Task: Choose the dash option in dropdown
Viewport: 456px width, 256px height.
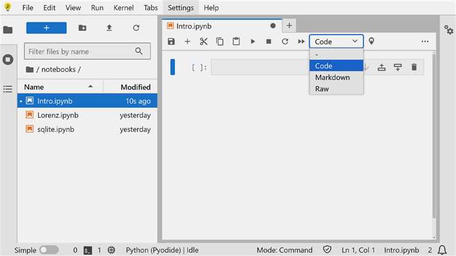Action: click(336, 55)
